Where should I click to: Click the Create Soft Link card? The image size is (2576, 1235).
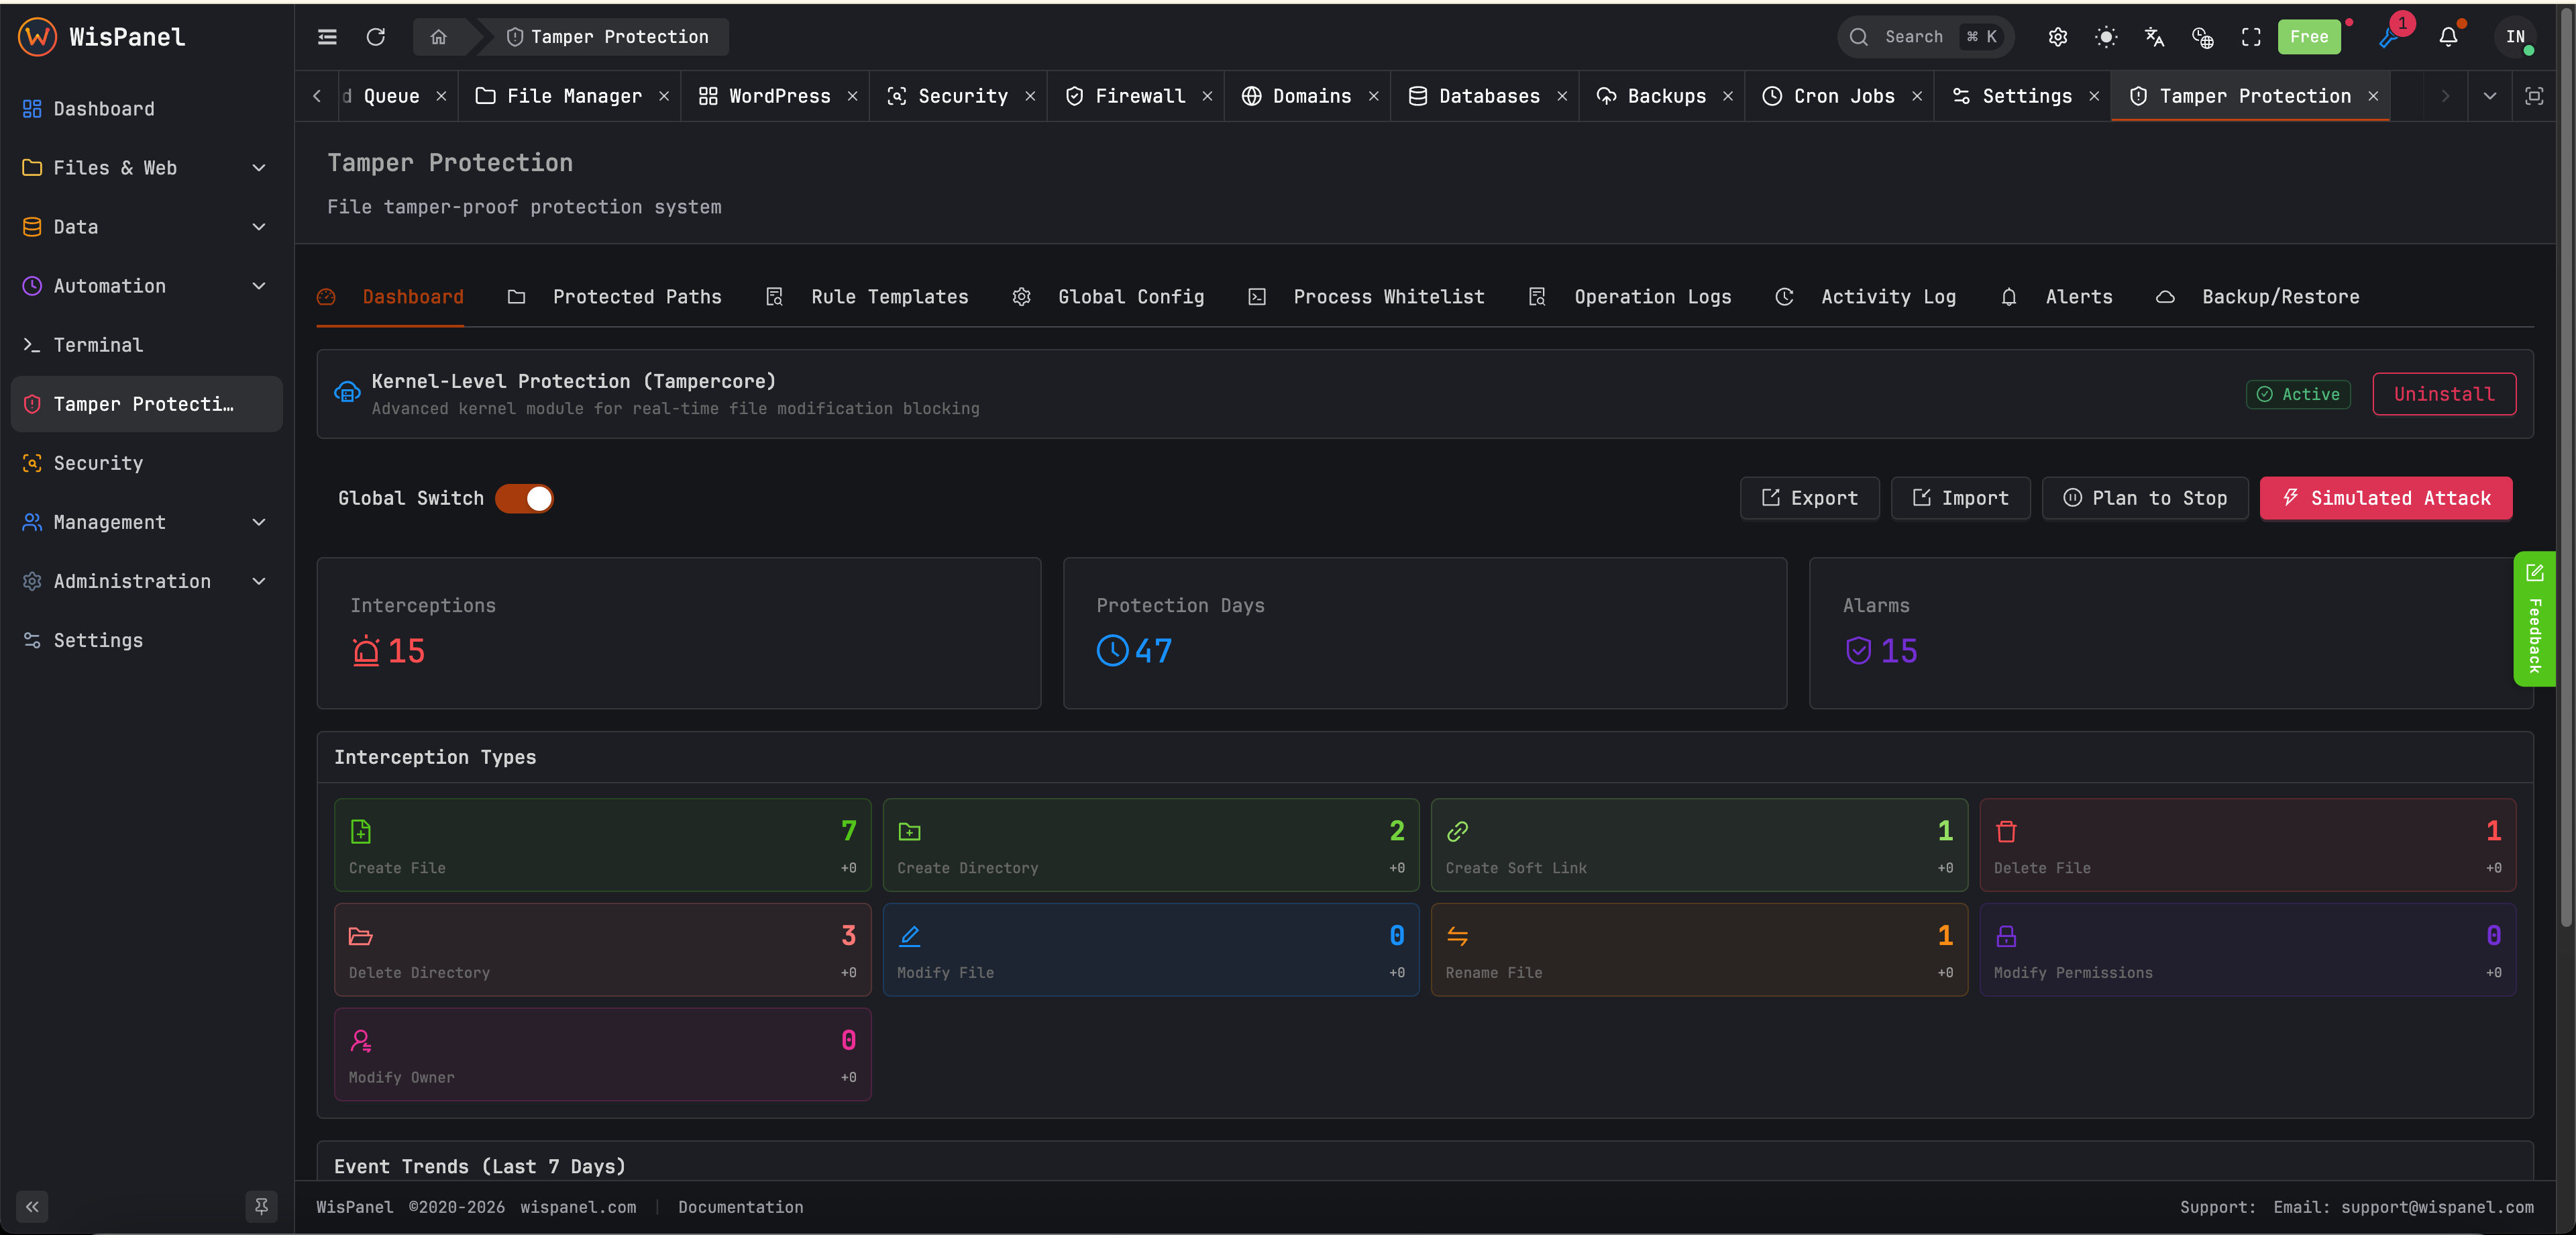point(1699,844)
